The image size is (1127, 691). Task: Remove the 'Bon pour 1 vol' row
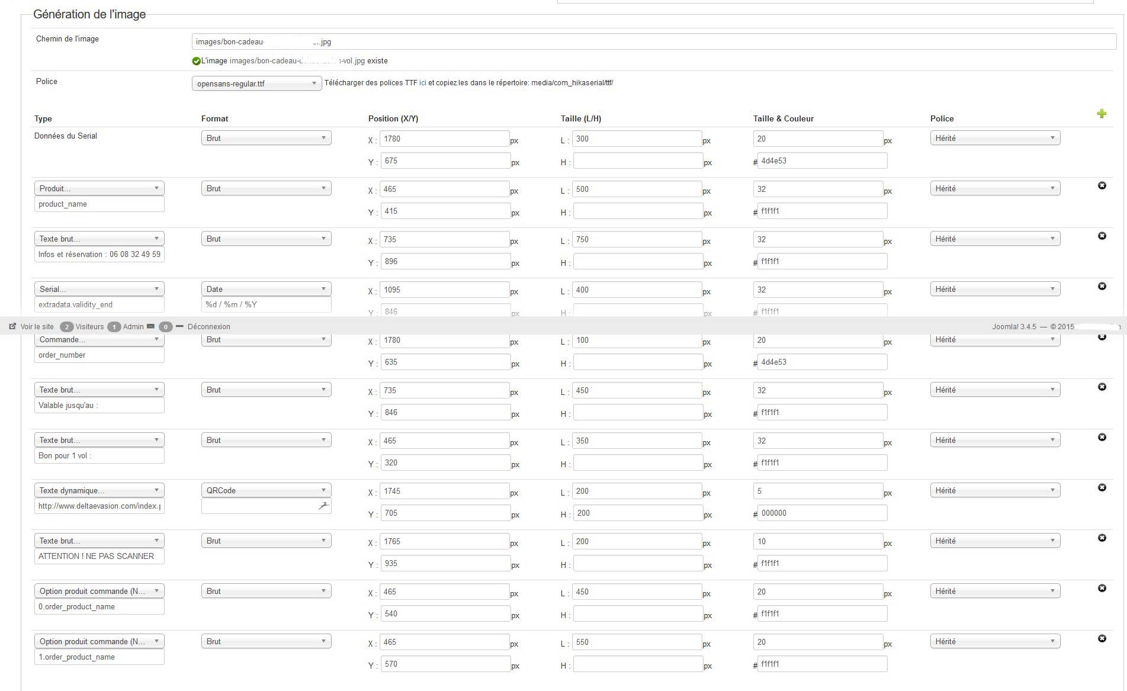point(1102,438)
